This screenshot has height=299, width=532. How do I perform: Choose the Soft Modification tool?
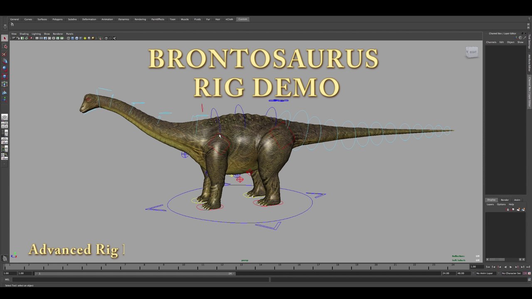coord(5,92)
